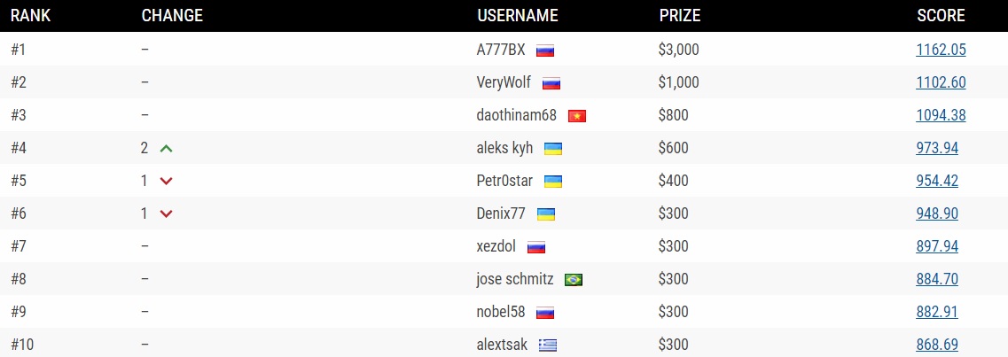1008x357 pixels.
Task: Click the RANK column header
Action: [x=29, y=15]
